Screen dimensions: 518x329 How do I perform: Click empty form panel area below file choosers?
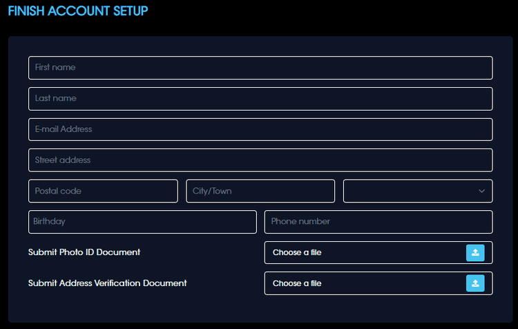(260, 308)
